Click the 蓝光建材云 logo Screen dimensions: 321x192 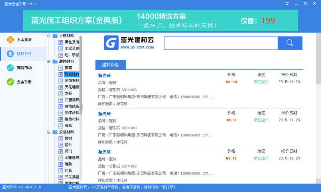(x=129, y=43)
